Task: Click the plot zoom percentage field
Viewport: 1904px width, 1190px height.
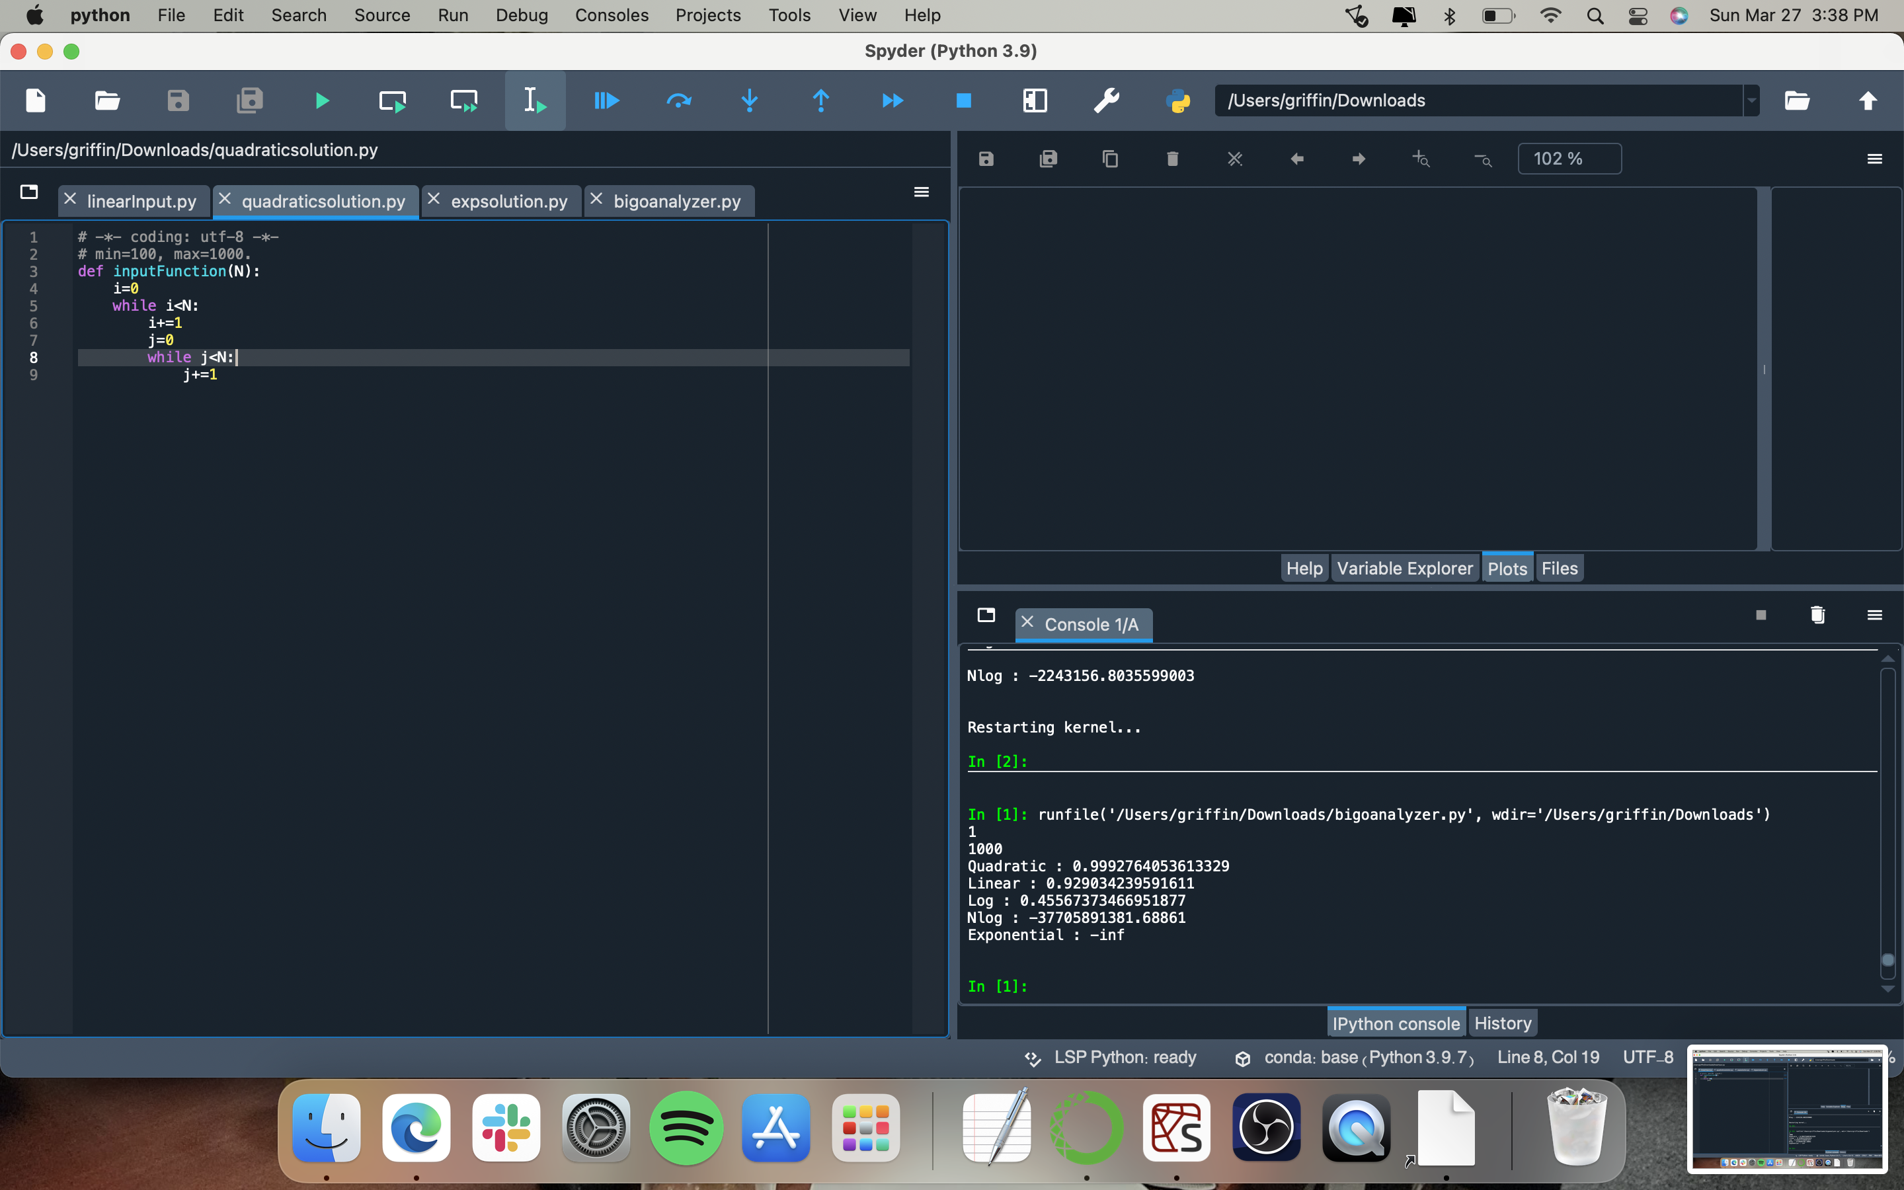Action: 1569,159
